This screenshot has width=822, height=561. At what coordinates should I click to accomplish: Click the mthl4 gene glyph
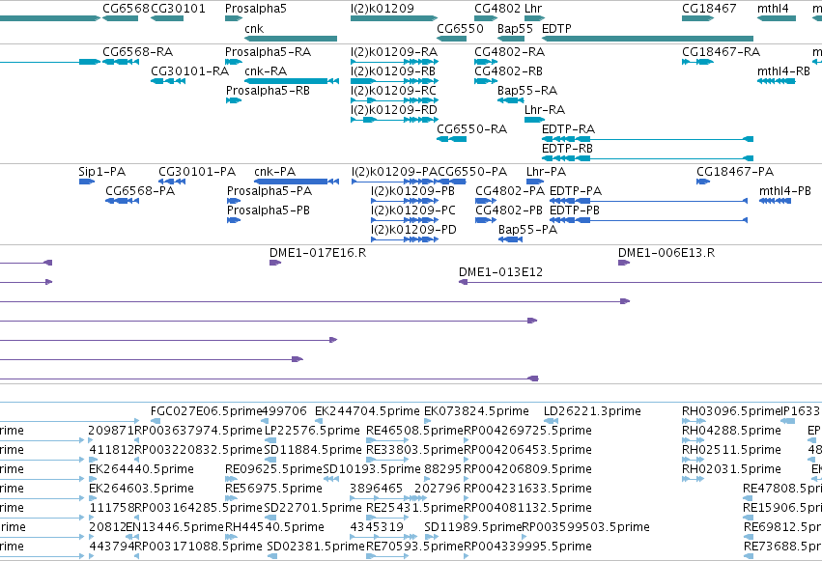(777, 18)
